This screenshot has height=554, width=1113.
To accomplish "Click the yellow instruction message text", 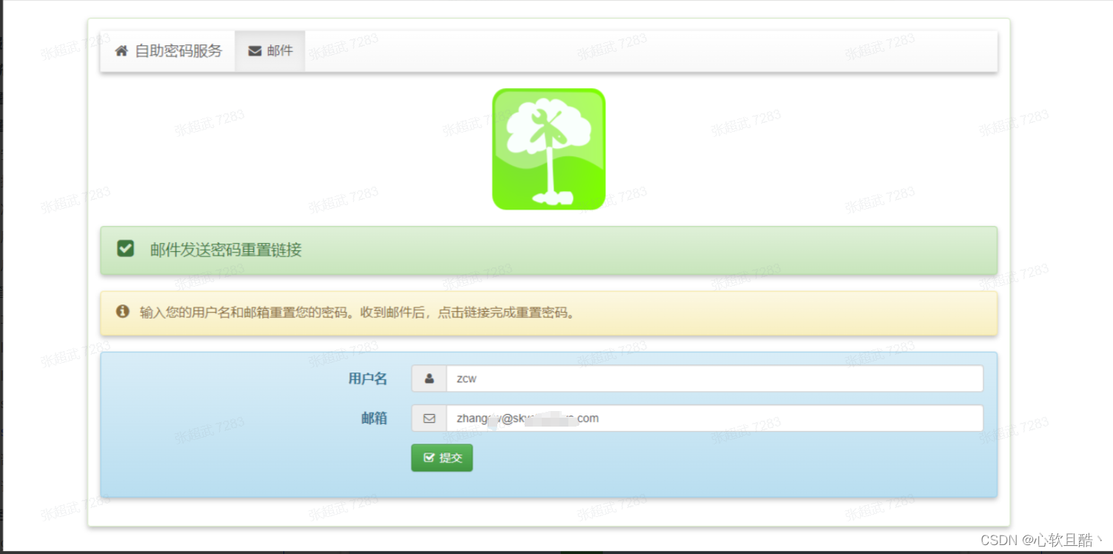I will 357,313.
